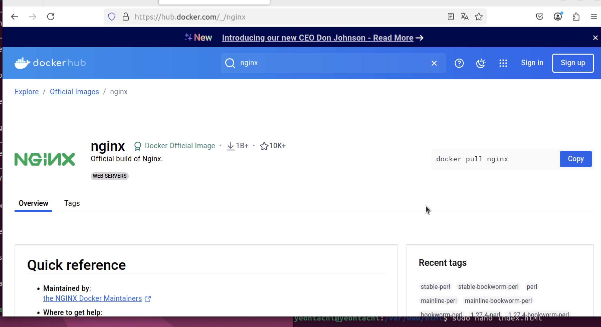601x327 pixels.
Task: Clear the nginx search text
Action: 434,63
